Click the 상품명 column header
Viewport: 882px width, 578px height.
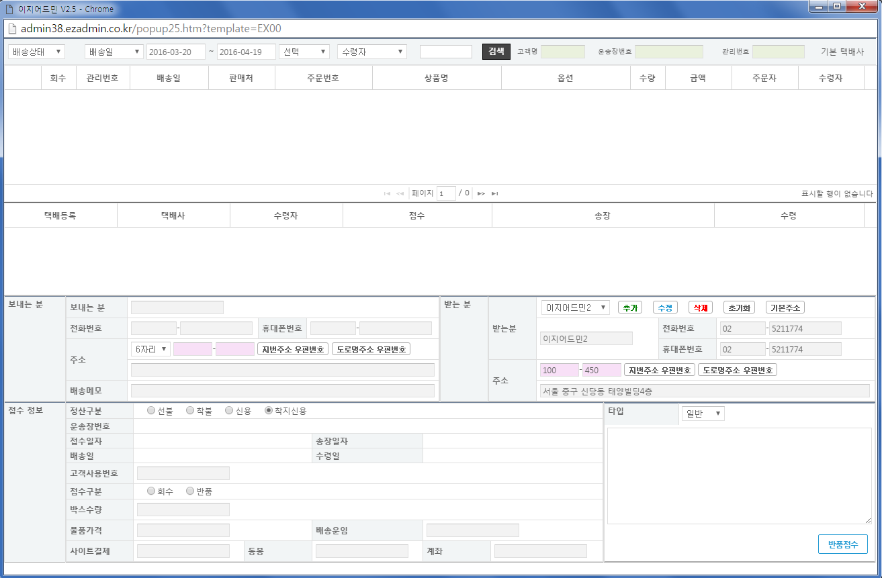pyautogui.click(x=437, y=78)
